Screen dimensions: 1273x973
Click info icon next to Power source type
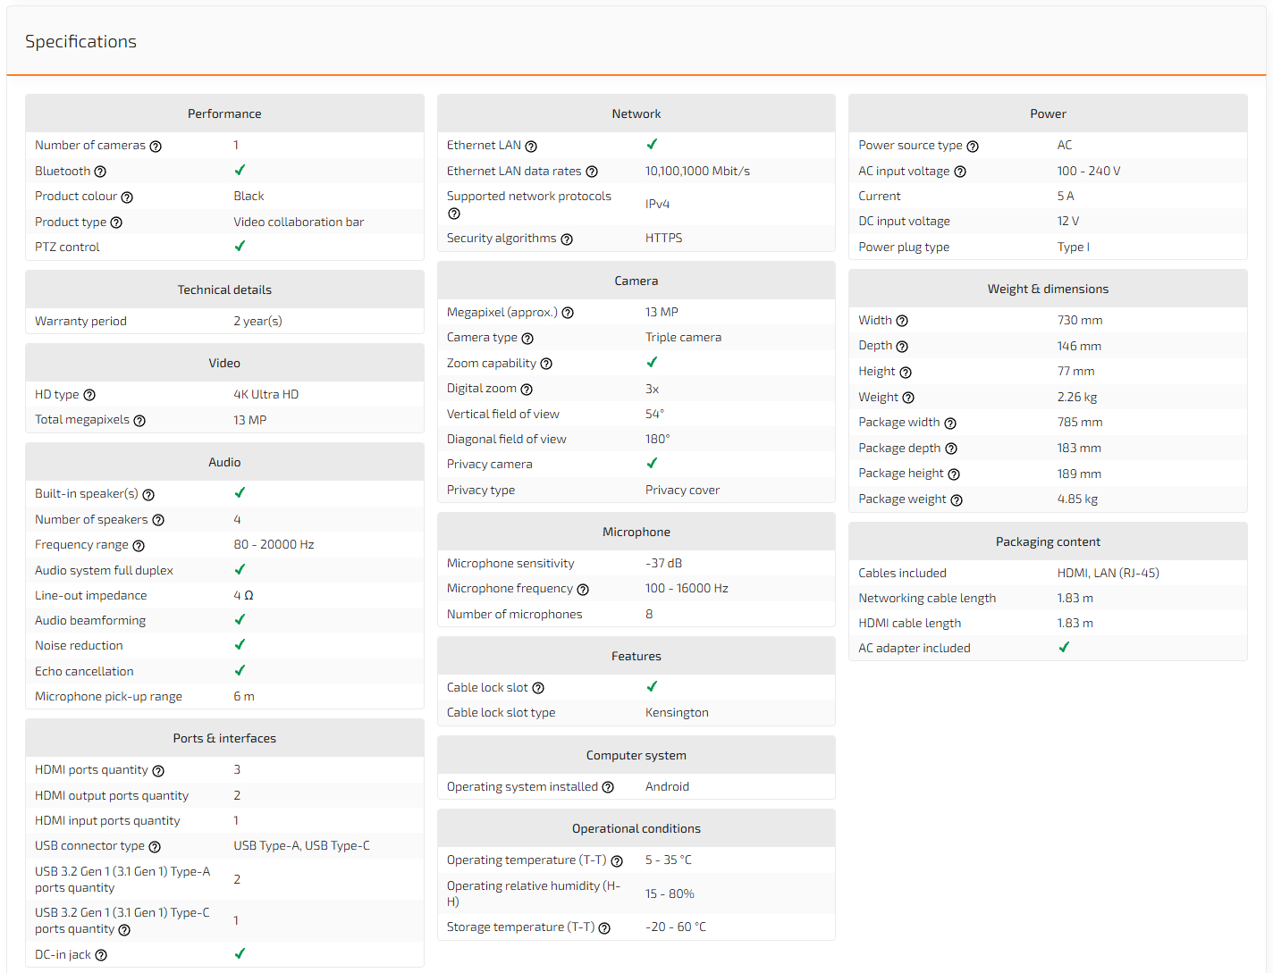coord(973,147)
